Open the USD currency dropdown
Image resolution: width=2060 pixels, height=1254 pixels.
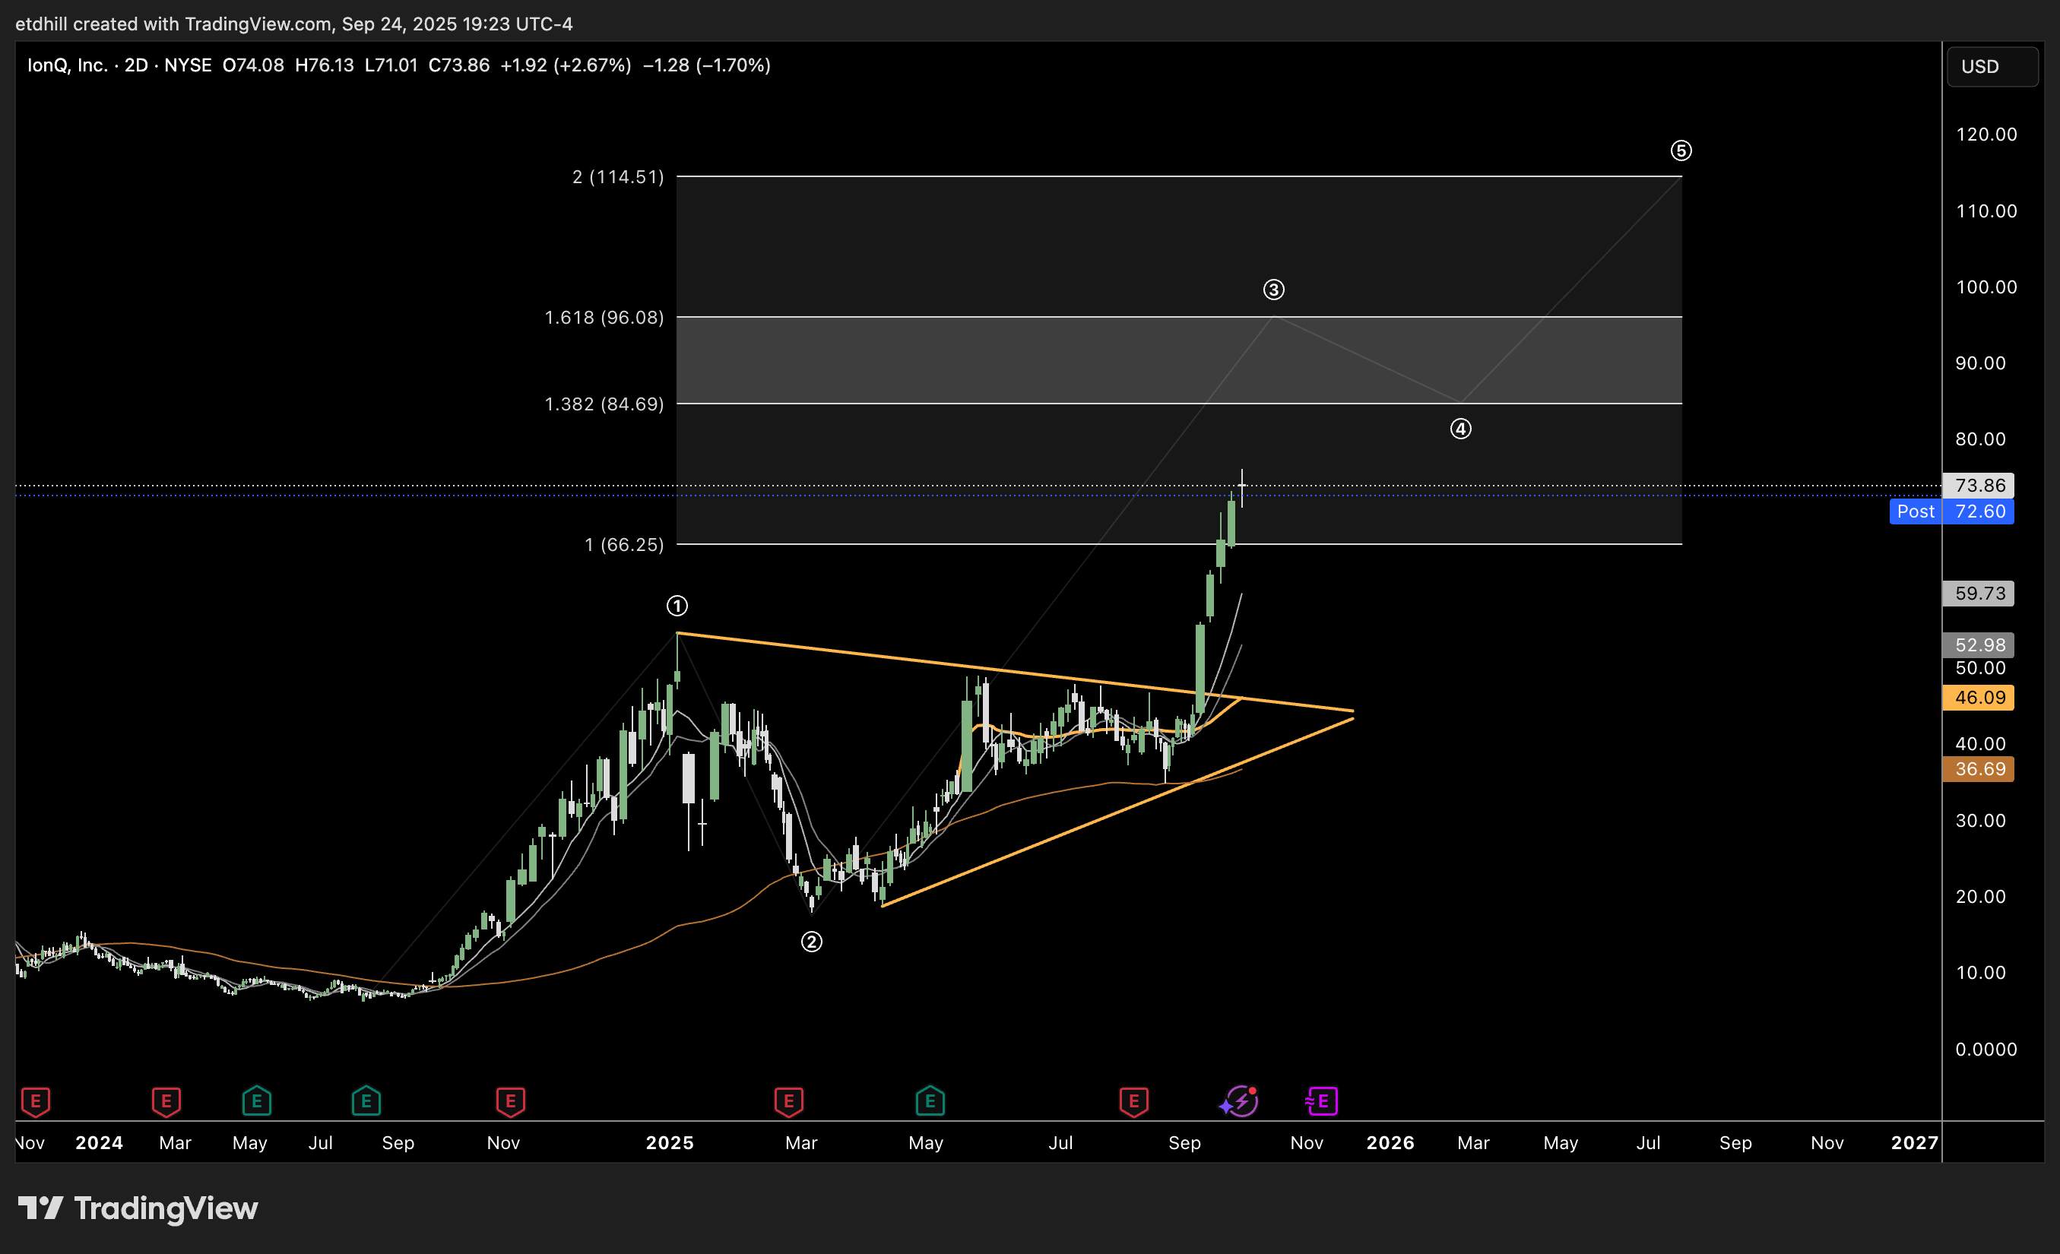point(1992,67)
